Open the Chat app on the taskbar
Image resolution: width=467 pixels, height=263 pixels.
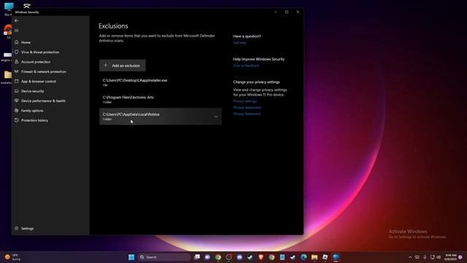207,257
